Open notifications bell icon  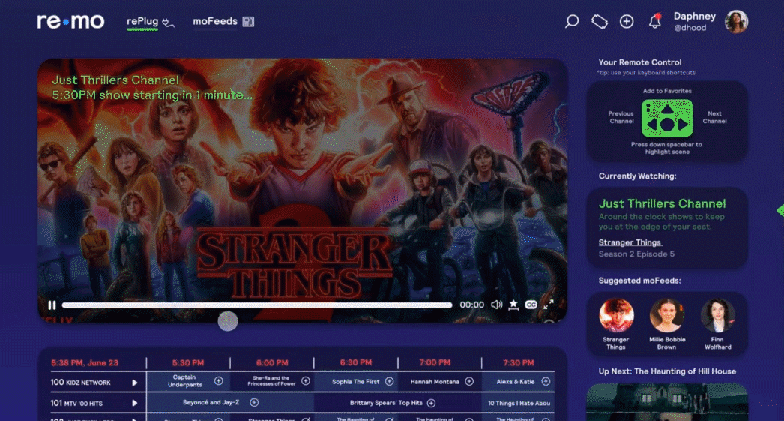(654, 21)
